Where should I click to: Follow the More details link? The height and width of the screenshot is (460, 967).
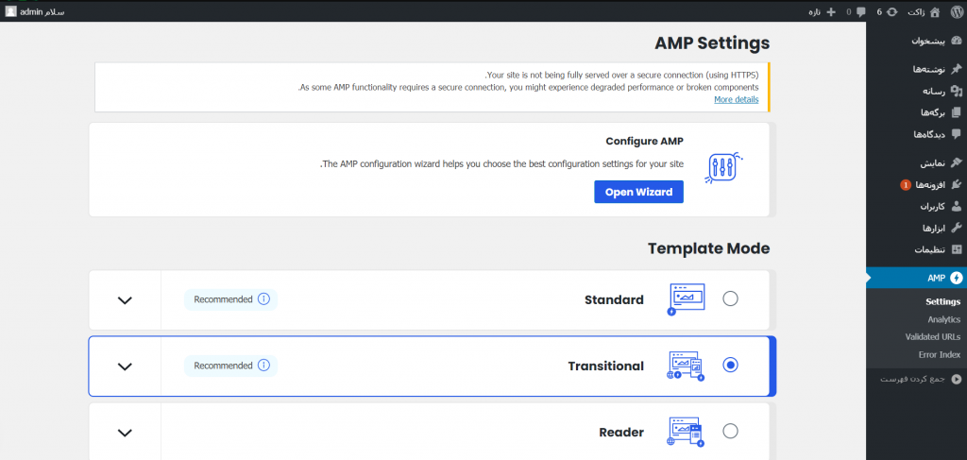(736, 99)
